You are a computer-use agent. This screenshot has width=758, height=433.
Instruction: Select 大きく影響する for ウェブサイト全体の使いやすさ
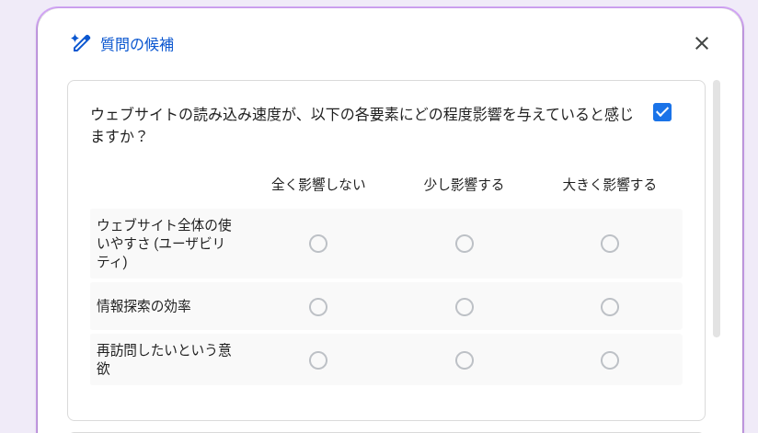610,244
